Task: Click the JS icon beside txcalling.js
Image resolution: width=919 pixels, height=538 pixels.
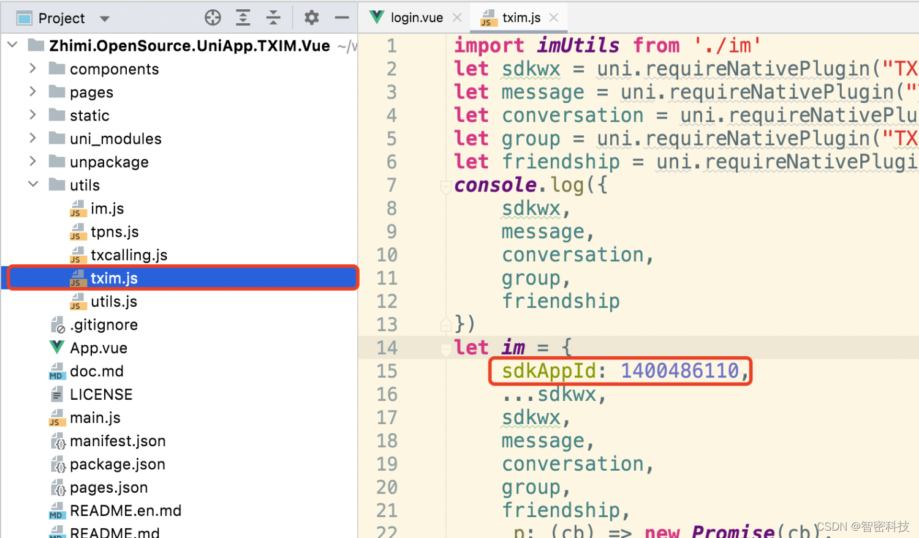Action: pos(78,255)
